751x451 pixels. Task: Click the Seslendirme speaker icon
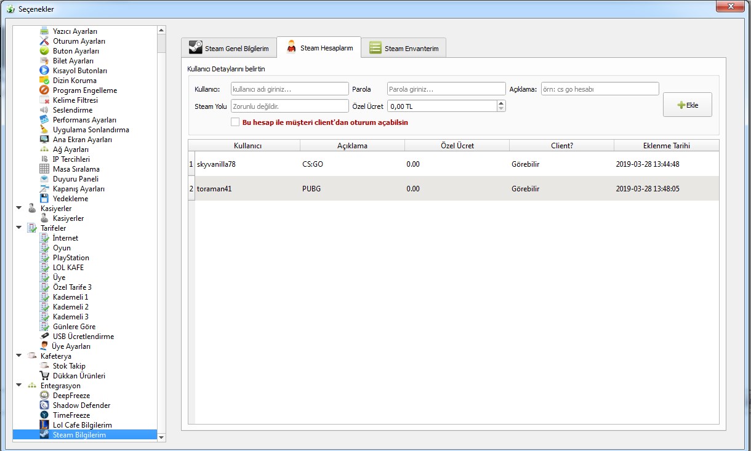tap(44, 110)
